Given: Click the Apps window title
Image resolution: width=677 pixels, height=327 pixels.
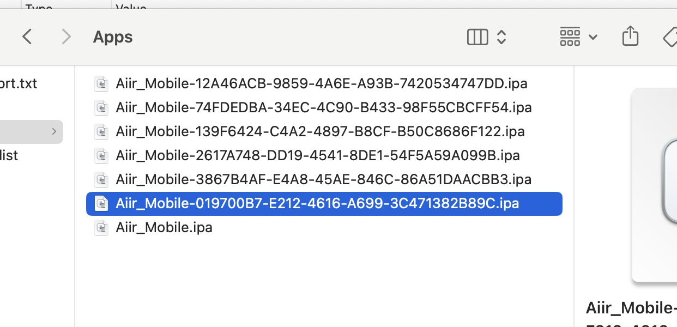Looking at the screenshot, I should (x=113, y=37).
